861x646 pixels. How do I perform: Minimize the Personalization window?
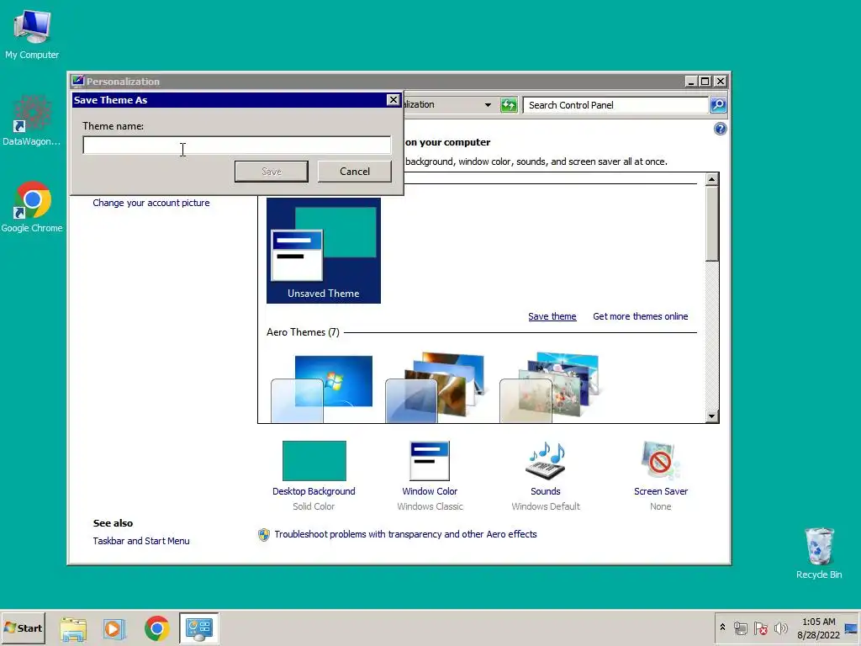[x=692, y=82]
